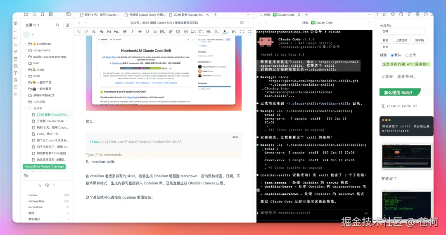
Task: Switch to tab 耗时 8 天，我用 Claude
Action: (100, 14)
